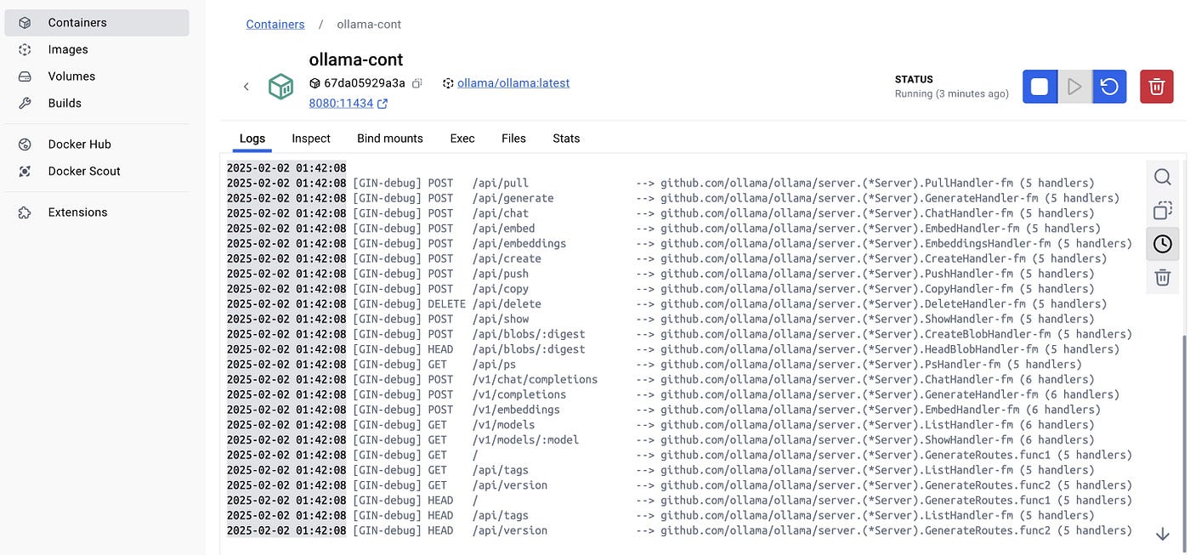Click the grayed-out Start play button
The height and width of the screenshot is (555, 1190).
point(1074,87)
